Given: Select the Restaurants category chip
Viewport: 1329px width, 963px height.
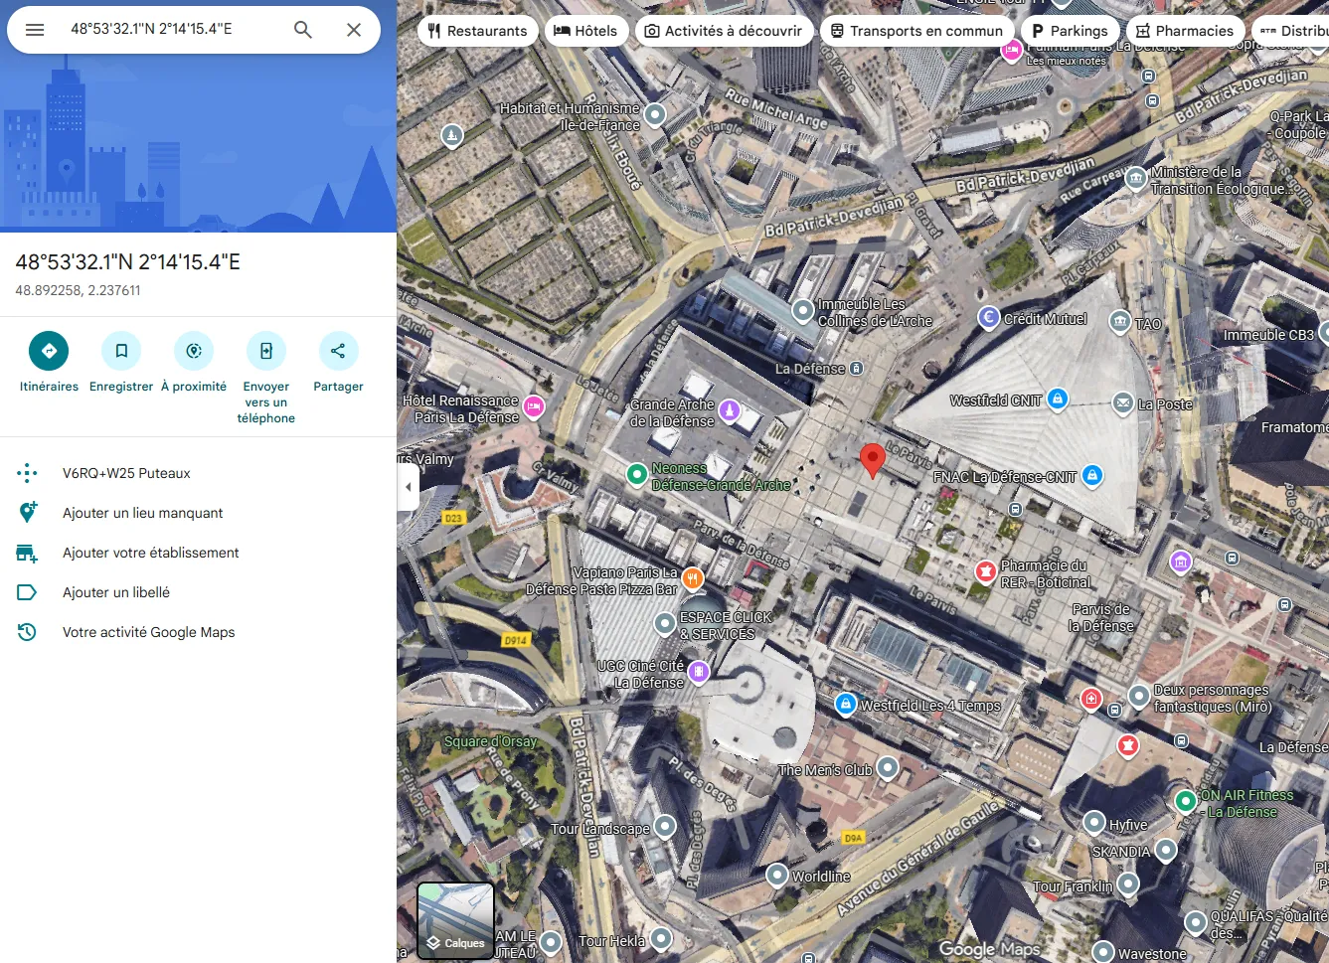Looking at the screenshot, I should pos(477,30).
